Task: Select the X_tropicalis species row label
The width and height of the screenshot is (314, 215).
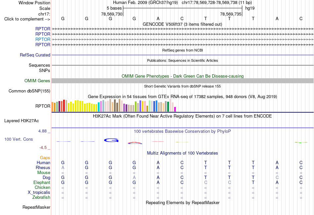Action: coord(39,193)
